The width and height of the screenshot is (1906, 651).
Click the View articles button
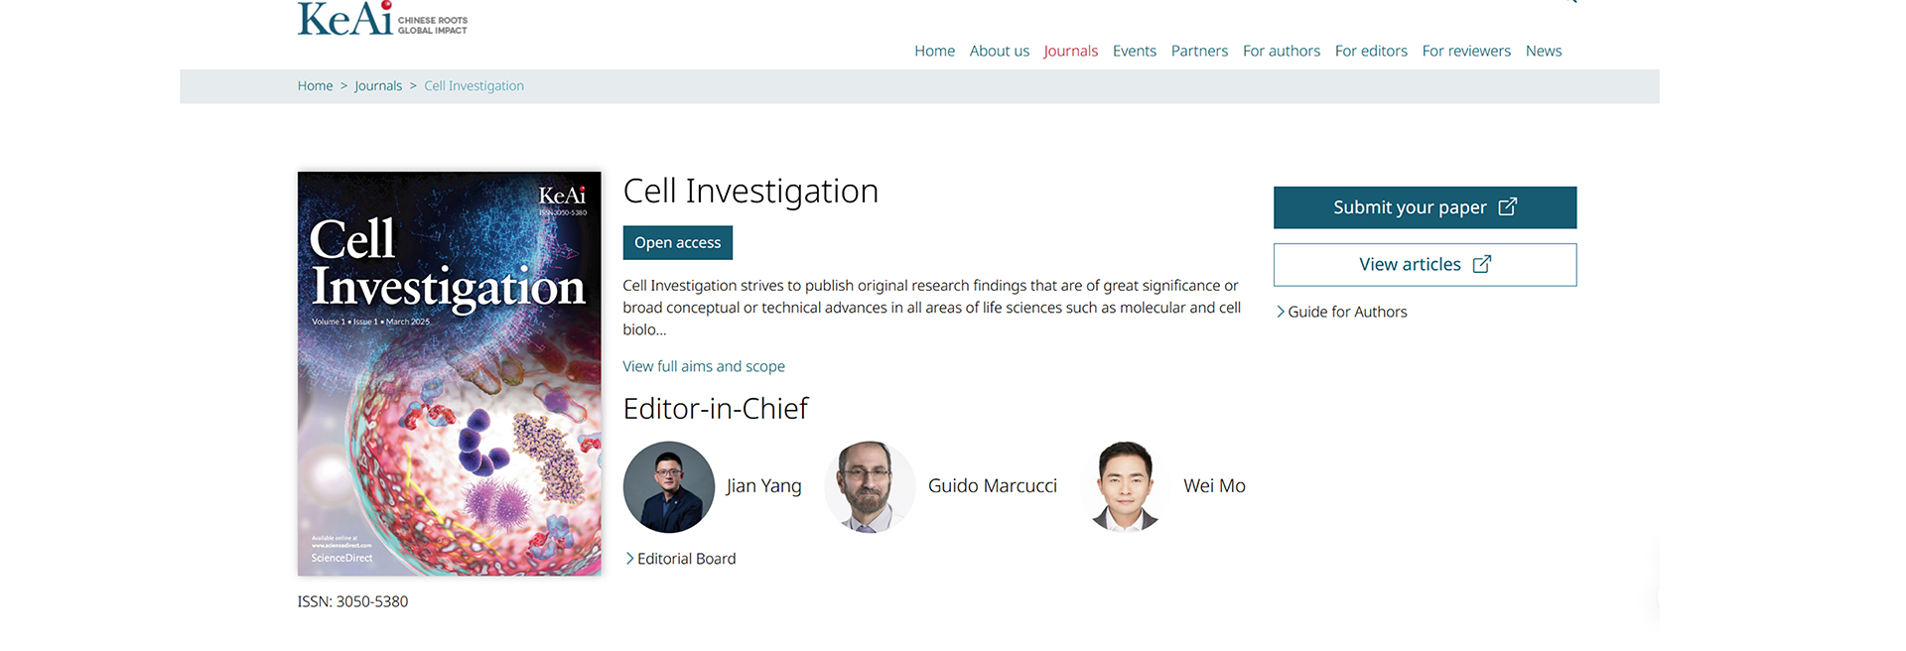coord(1425,265)
